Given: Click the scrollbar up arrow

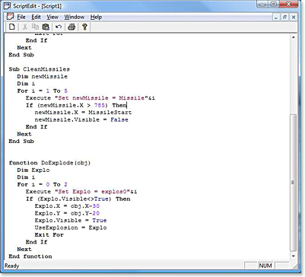Looking at the screenshot, I should coord(294,37).
